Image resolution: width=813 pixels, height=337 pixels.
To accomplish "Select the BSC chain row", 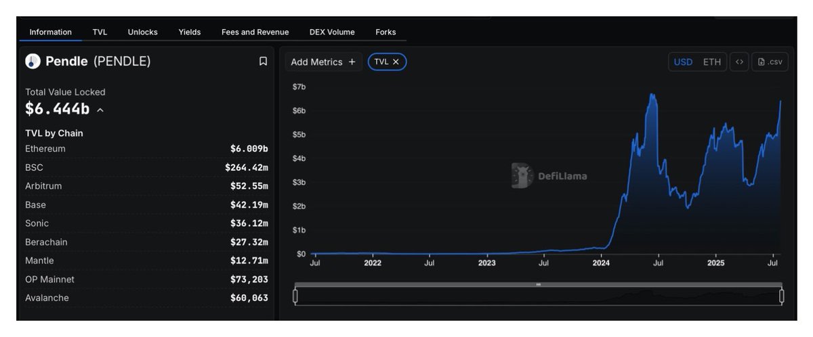I will pyautogui.click(x=146, y=167).
